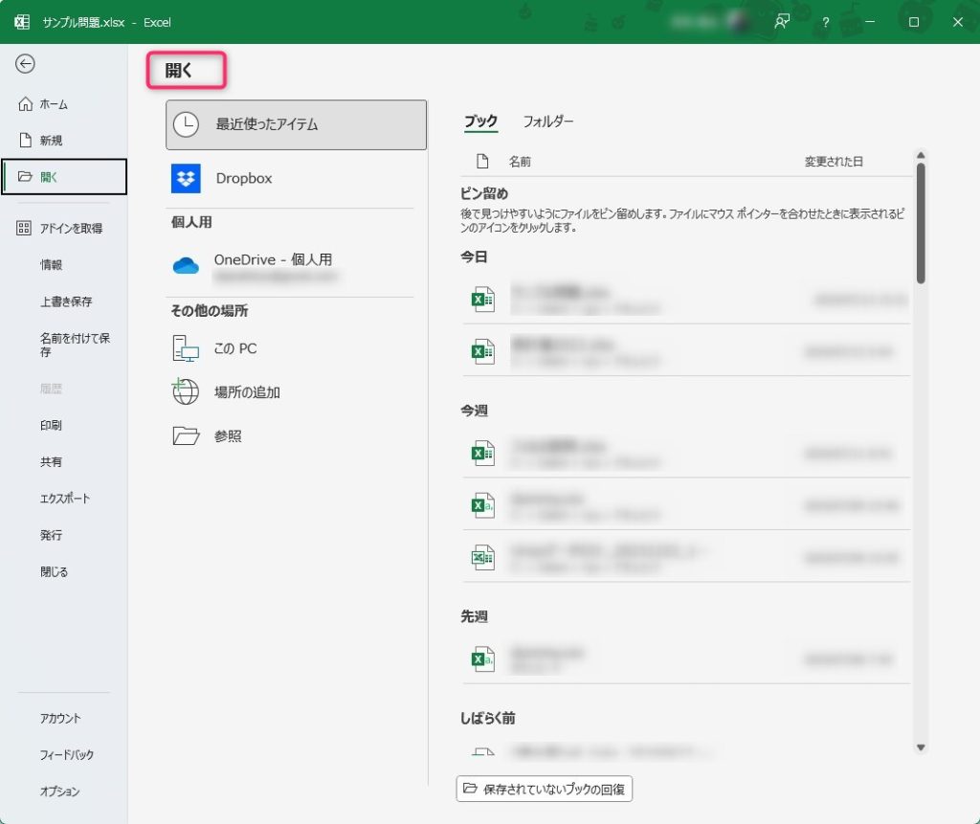980x824 pixels.
Task: Click the この PC computer icon
Action: [186, 348]
